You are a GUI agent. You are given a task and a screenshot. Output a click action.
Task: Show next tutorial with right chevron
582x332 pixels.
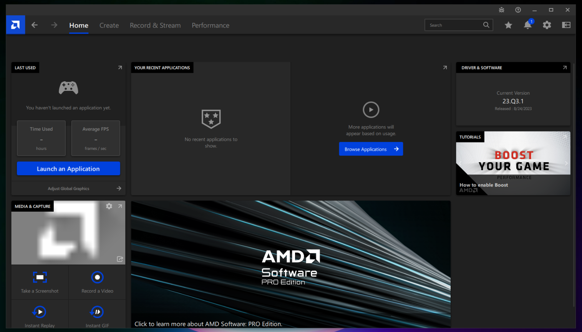[x=566, y=163]
